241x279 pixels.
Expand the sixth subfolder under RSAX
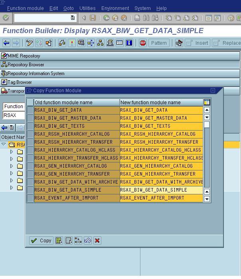pos(12,188)
